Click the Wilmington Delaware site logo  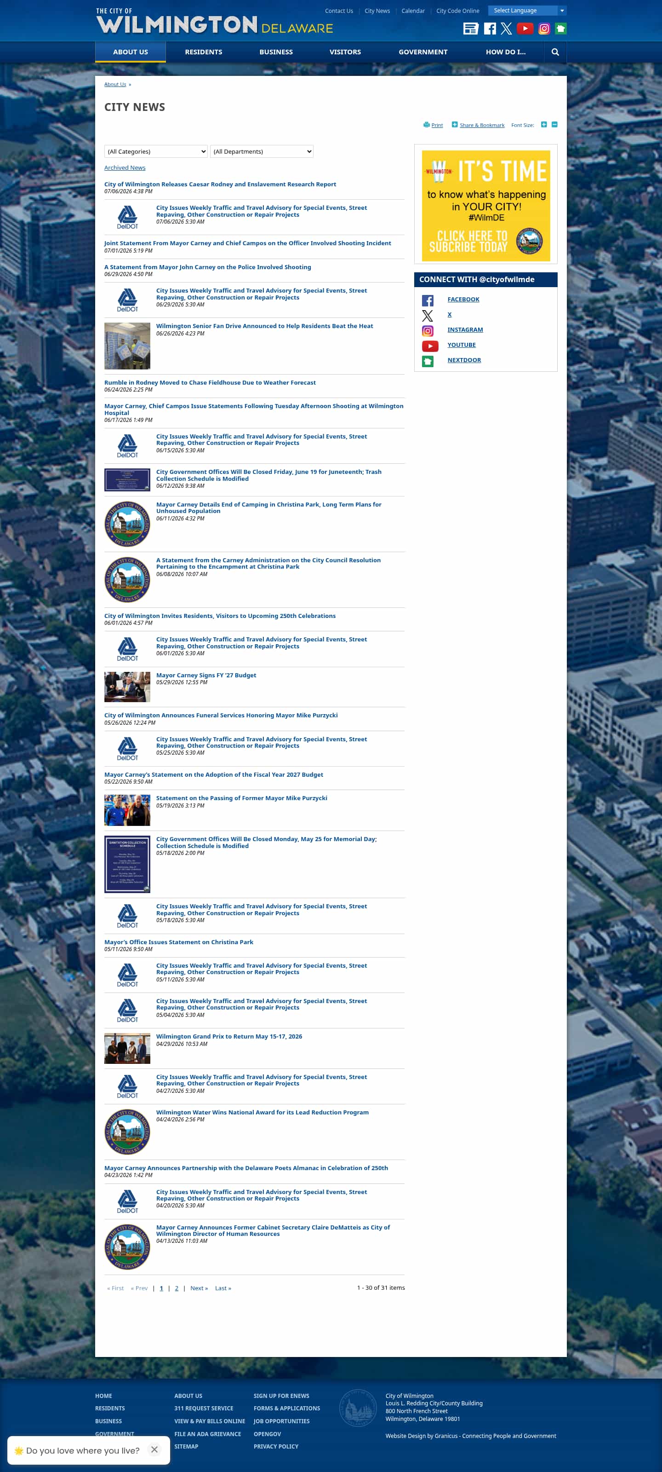pos(215,22)
